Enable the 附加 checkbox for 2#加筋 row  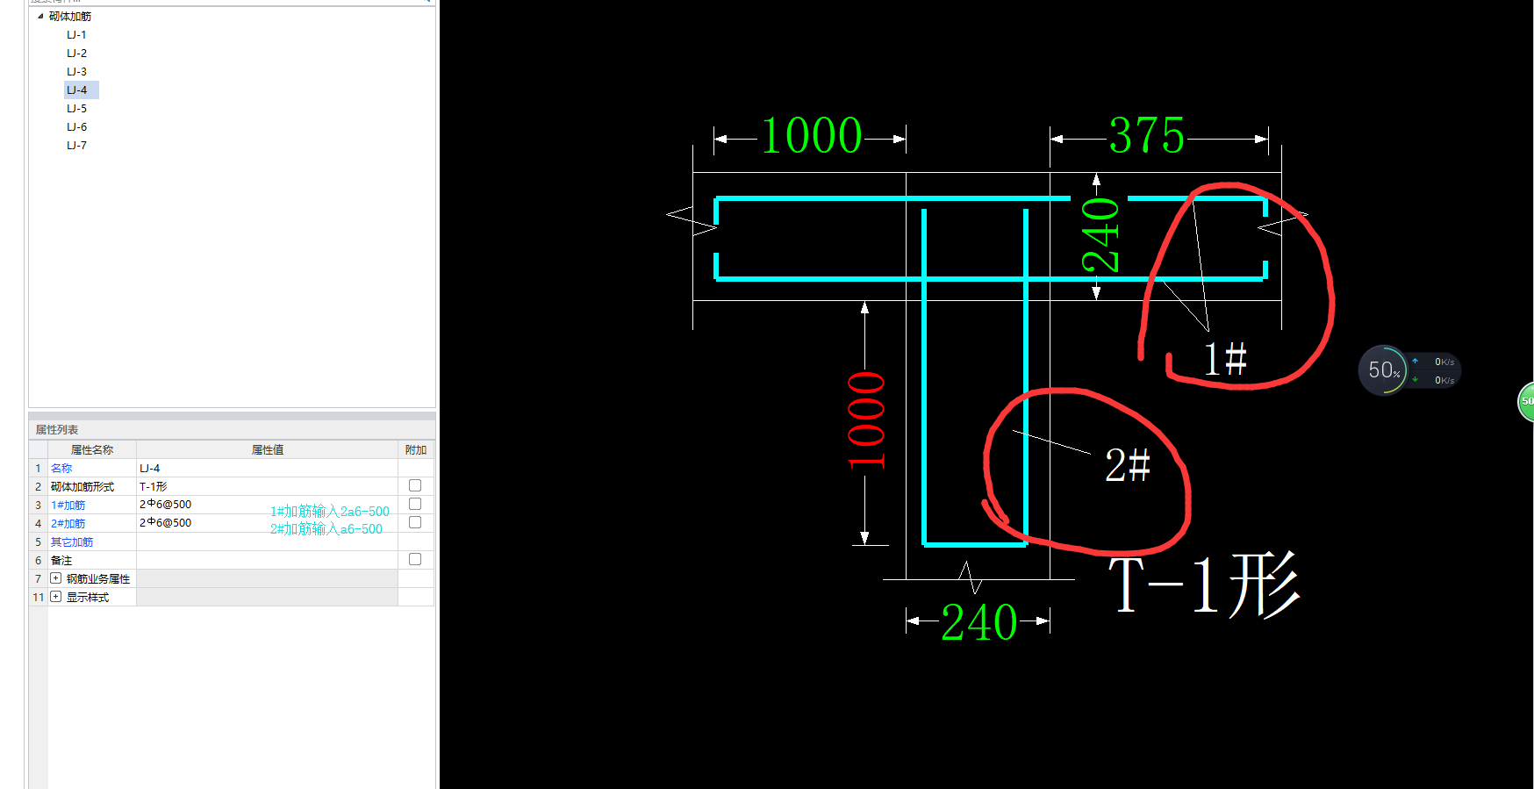[x=415, y=522]
